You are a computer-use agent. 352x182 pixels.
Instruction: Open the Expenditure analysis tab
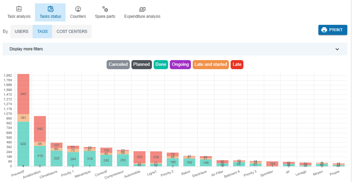pos(142,12)
